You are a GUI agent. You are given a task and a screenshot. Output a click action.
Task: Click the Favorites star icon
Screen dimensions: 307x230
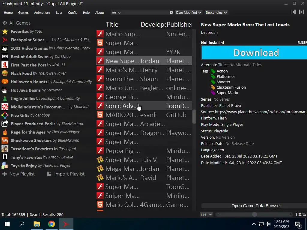pos(5,31)
